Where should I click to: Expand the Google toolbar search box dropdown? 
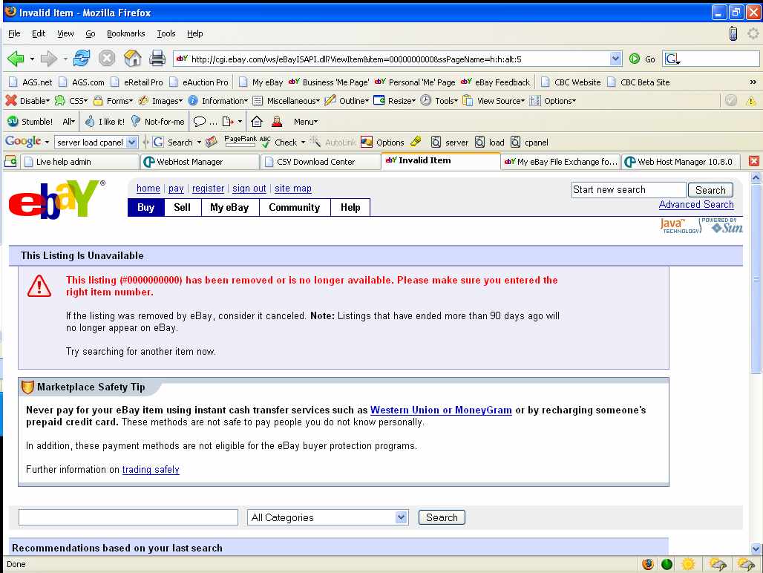coord(132,142)
